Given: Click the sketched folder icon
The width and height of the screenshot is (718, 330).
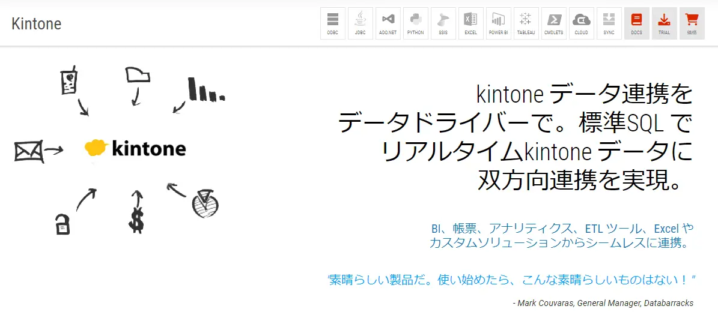Looking at the screenshot, I should [138, 75].
